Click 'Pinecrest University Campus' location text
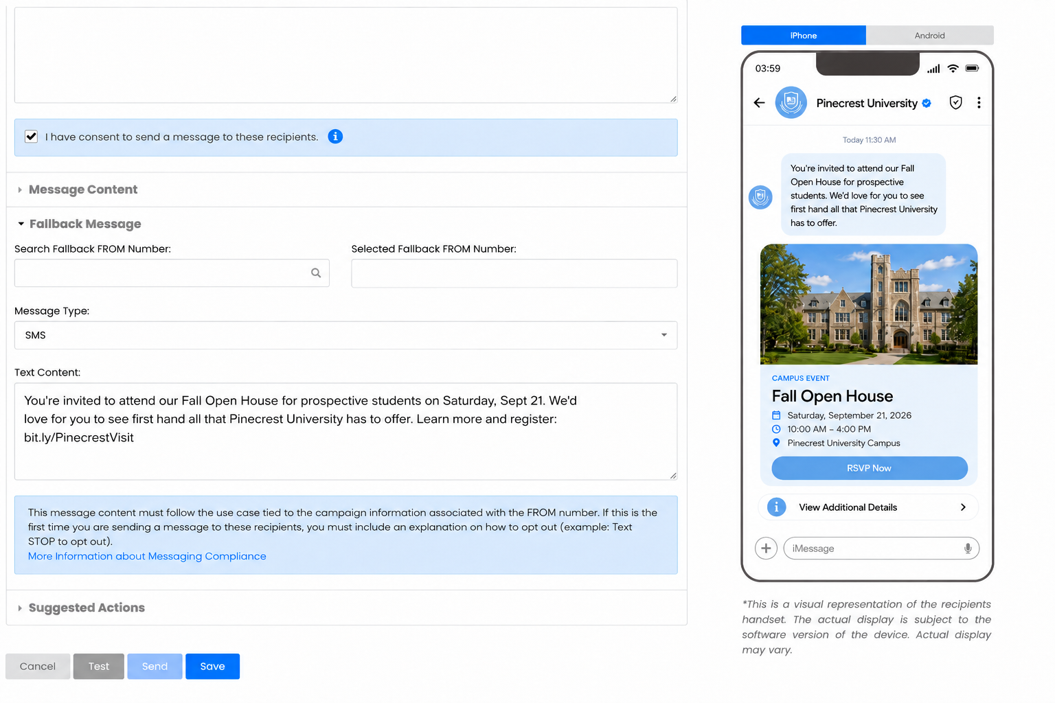1055x703 pixels. click(843, 443)
